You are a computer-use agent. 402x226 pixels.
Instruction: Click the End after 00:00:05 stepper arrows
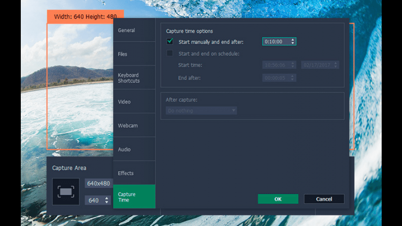[292, 78]
